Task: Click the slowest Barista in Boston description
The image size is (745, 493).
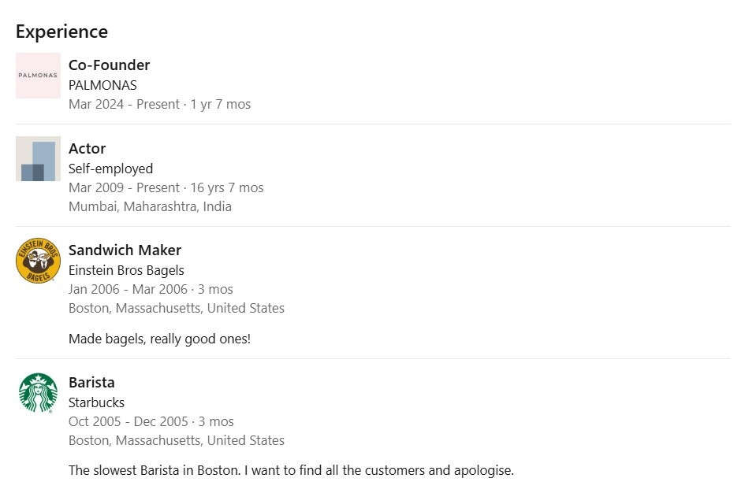Action: [291, 470]
